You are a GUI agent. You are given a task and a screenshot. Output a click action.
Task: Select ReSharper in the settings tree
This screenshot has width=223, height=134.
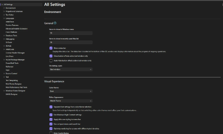(x=10, y=67)
